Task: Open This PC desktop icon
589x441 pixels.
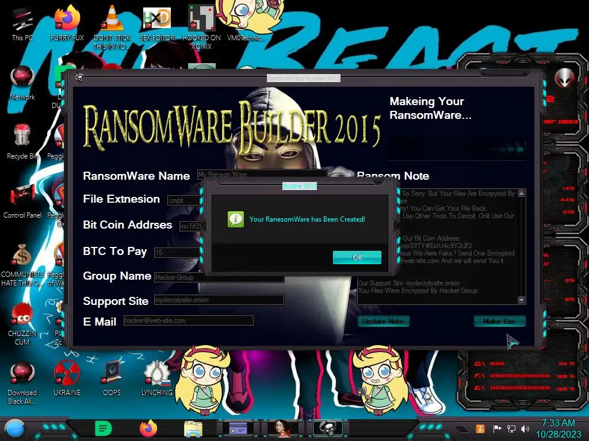Action: (22, 24)
